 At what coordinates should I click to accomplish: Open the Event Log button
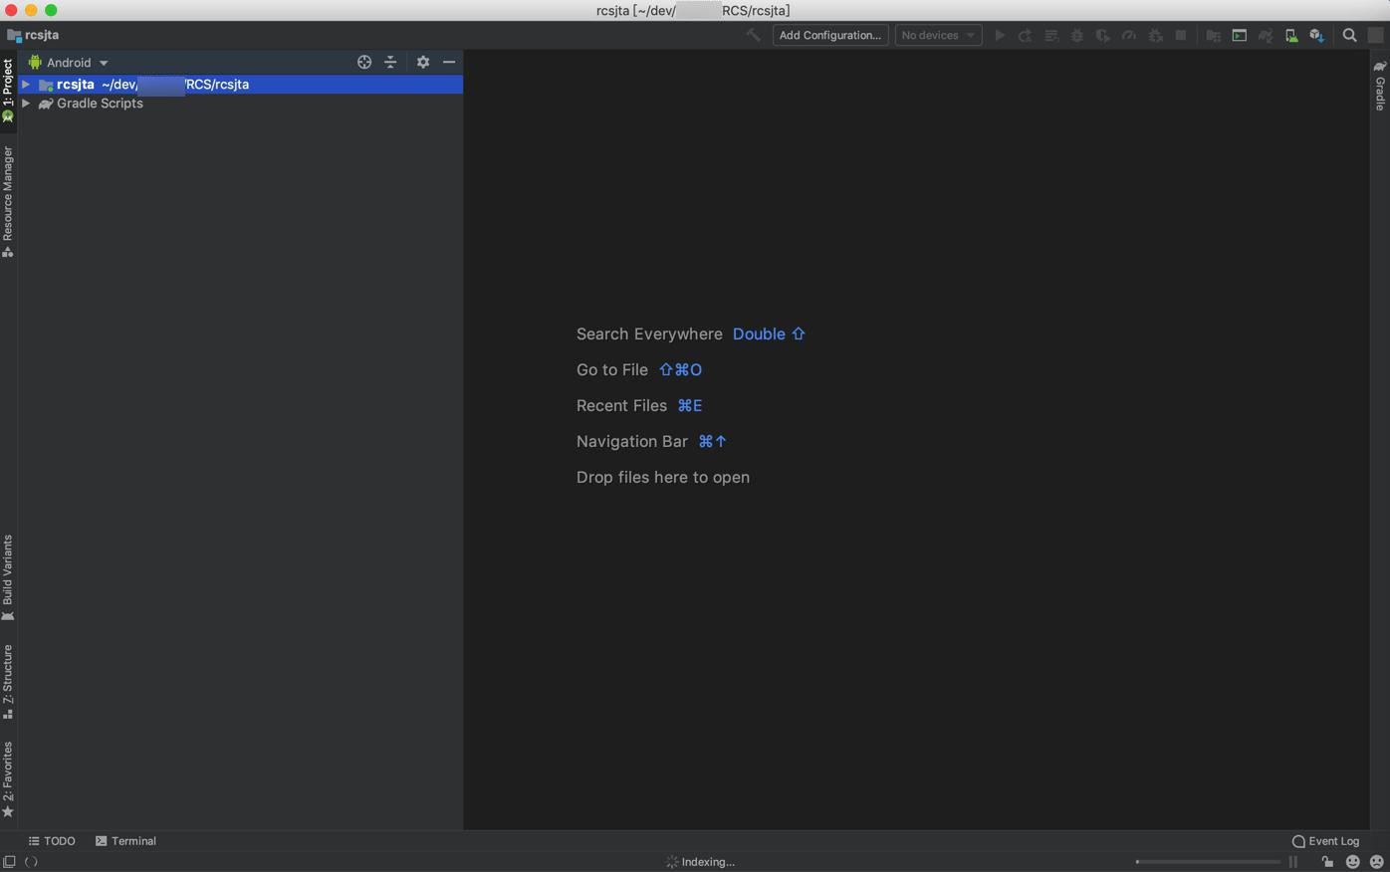[1325, 841]
